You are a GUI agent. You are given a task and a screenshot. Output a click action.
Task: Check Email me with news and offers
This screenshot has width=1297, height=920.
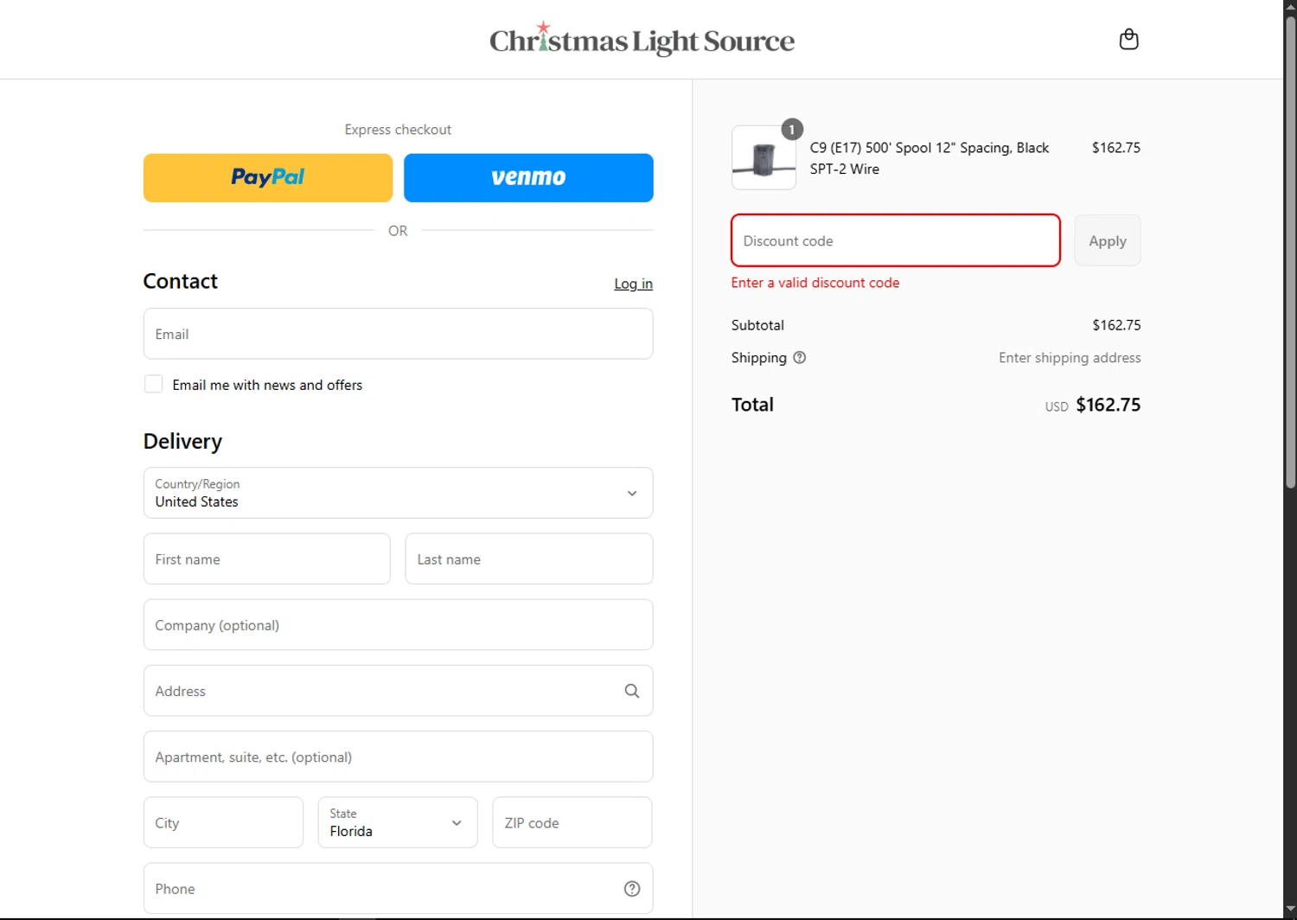(153, 384)
